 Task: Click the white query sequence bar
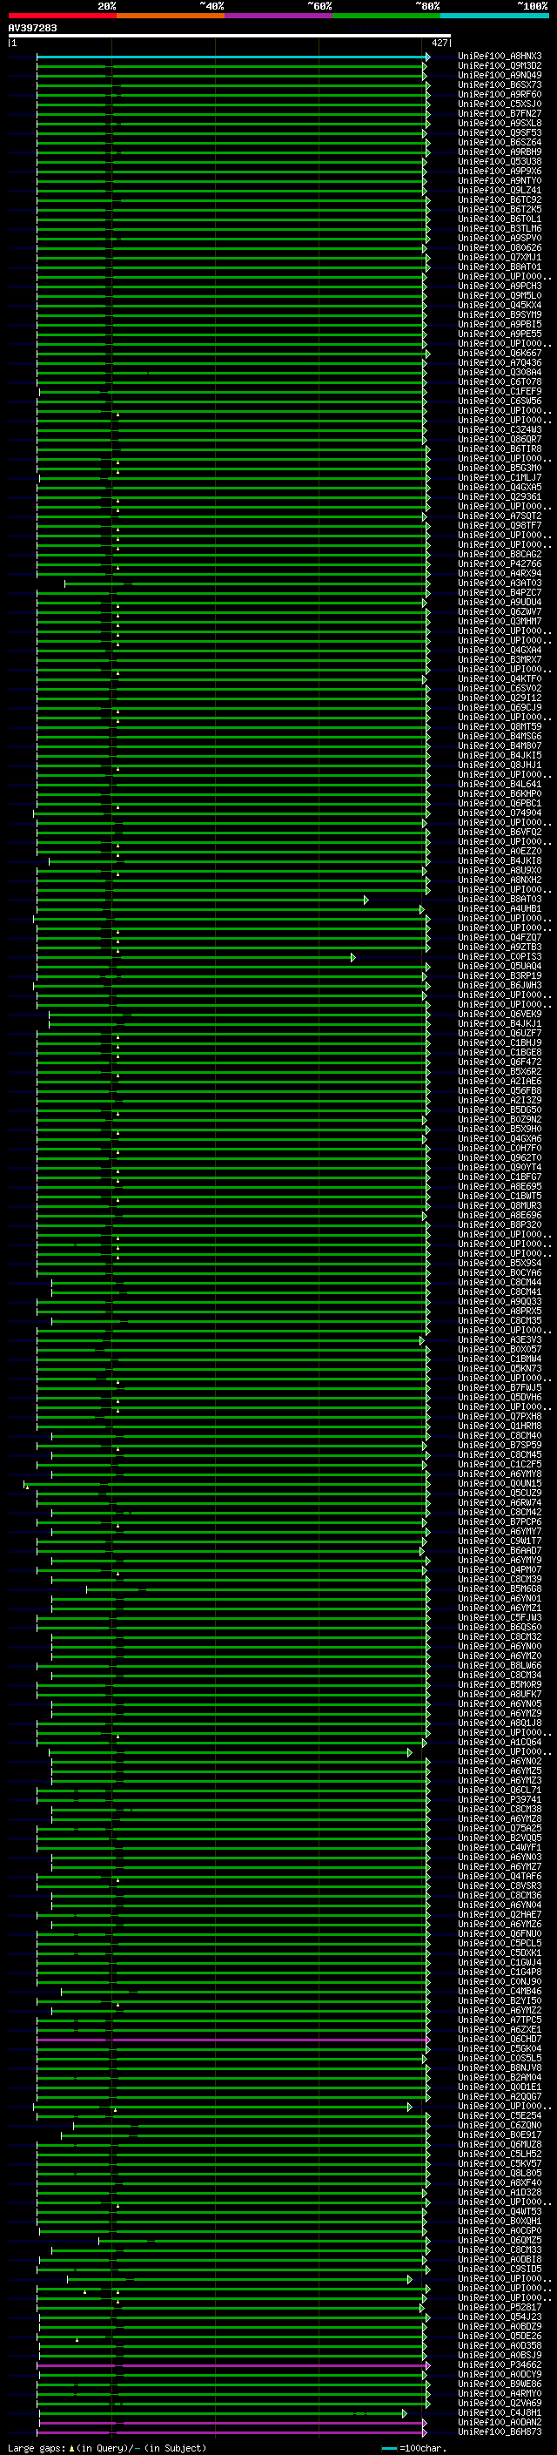(x=230, y=37)
